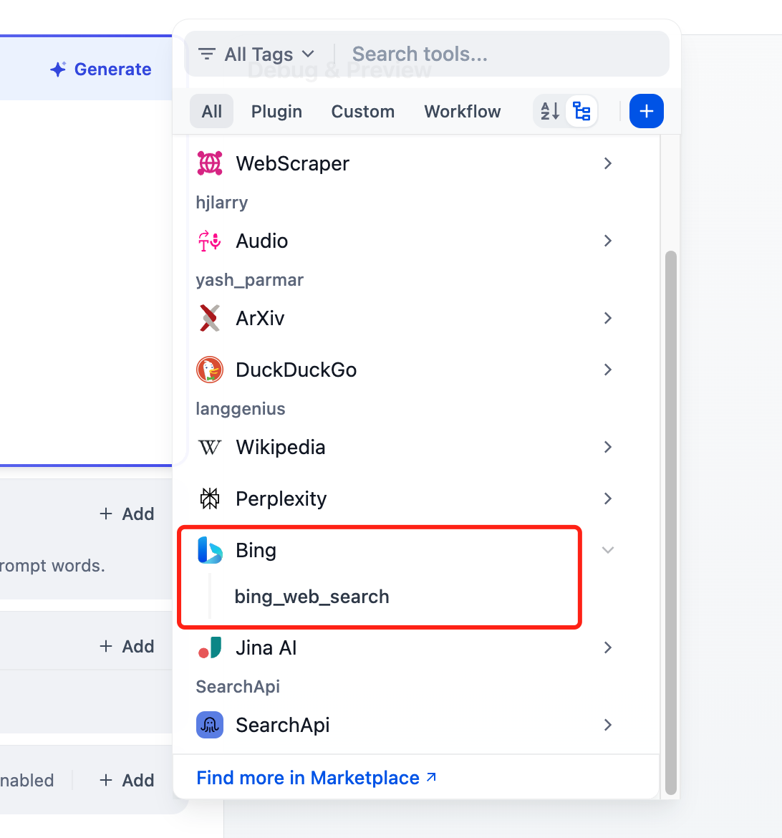Click the WebScraper tool icon
Screen dimensions: 782x838
(x=210, y=163)
